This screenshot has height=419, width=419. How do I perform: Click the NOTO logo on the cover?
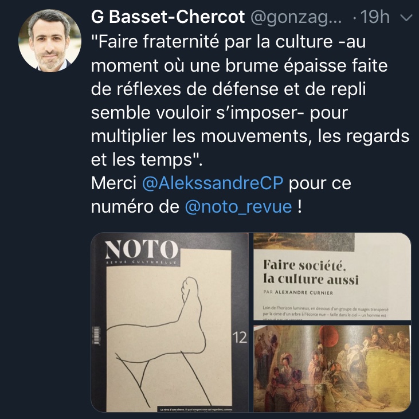pyautogui.click(x=142, y=249)
